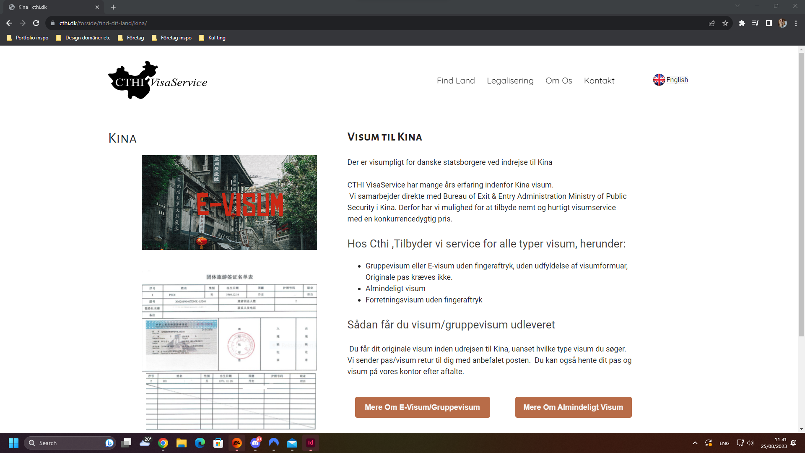Screen dimensions: 805x453
Task: Open the Chrome extensions puzzle icon
Action: (742, 23)
